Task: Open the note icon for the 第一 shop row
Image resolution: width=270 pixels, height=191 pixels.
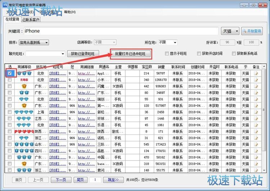Action: point(256,106)
